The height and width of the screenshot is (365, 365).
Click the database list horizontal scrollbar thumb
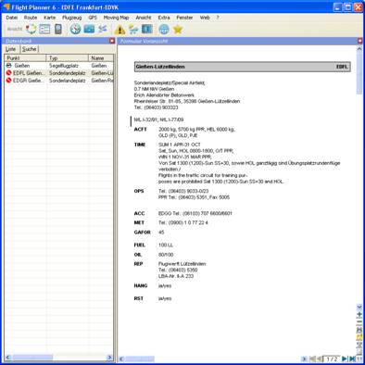32,358
